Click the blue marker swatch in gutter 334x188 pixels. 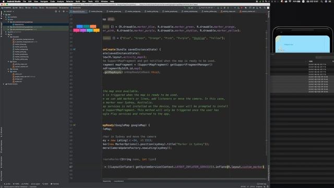point(80,27)
